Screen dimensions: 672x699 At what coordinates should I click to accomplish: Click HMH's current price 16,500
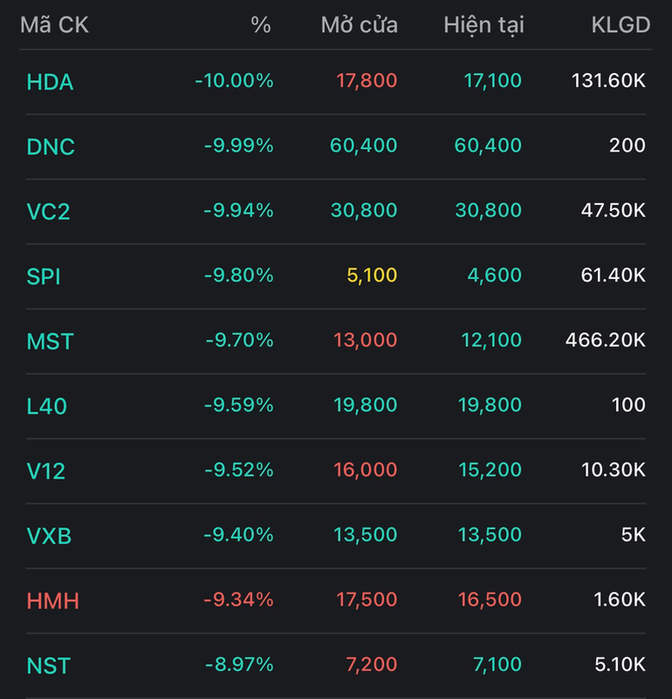click(x=490, y=599)
